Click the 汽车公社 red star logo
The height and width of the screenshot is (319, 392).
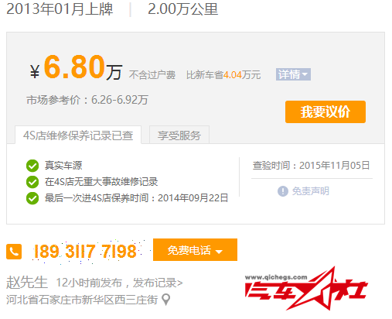(306, 288)
